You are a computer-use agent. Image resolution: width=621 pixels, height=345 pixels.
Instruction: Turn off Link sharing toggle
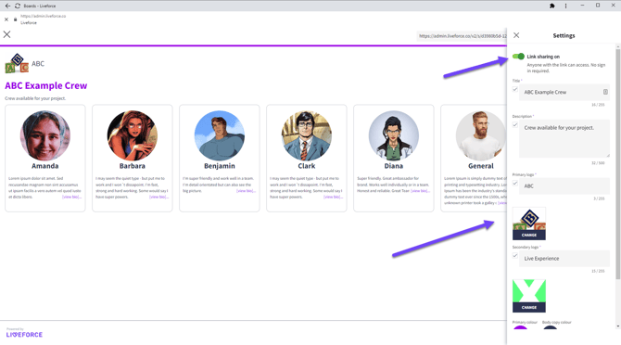pos(518,57)
